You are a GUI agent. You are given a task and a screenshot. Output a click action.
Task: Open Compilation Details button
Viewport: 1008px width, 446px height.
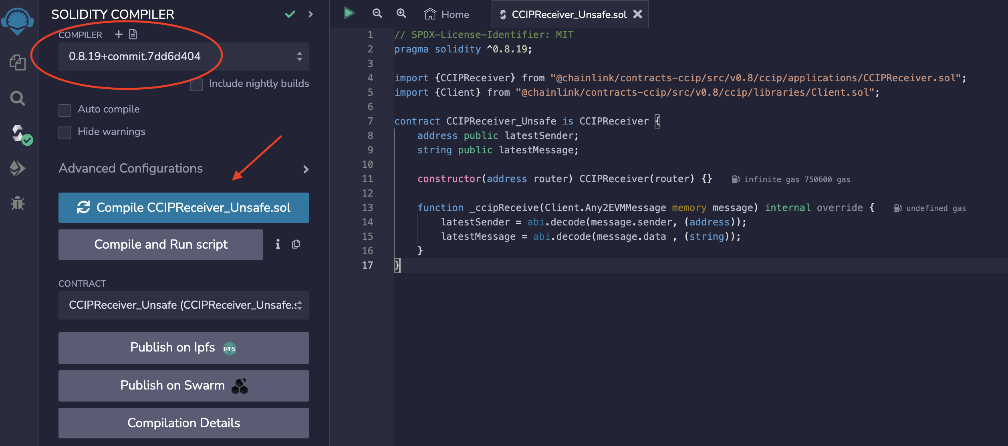coord(183,423)
